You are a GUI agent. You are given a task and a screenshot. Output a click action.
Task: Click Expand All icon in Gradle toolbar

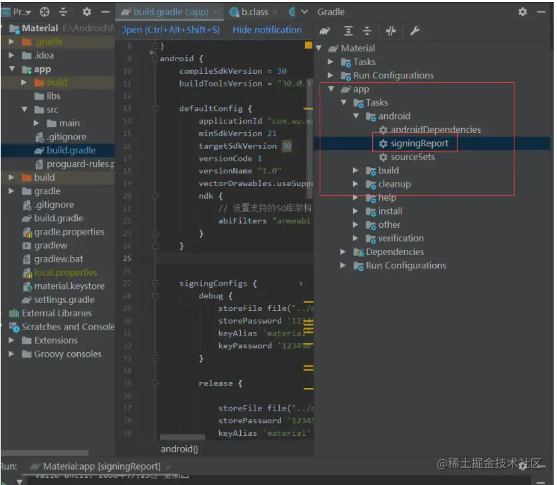point(348,31)
